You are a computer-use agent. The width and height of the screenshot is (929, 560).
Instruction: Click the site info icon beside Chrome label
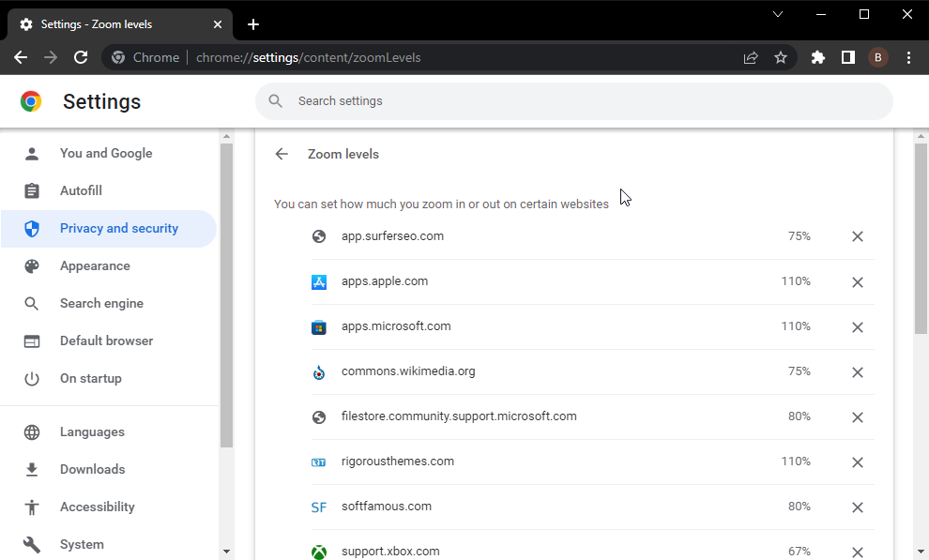click(118, 57)
